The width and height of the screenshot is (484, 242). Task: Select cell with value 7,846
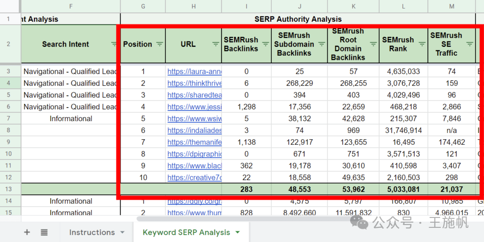pos(451,118)
